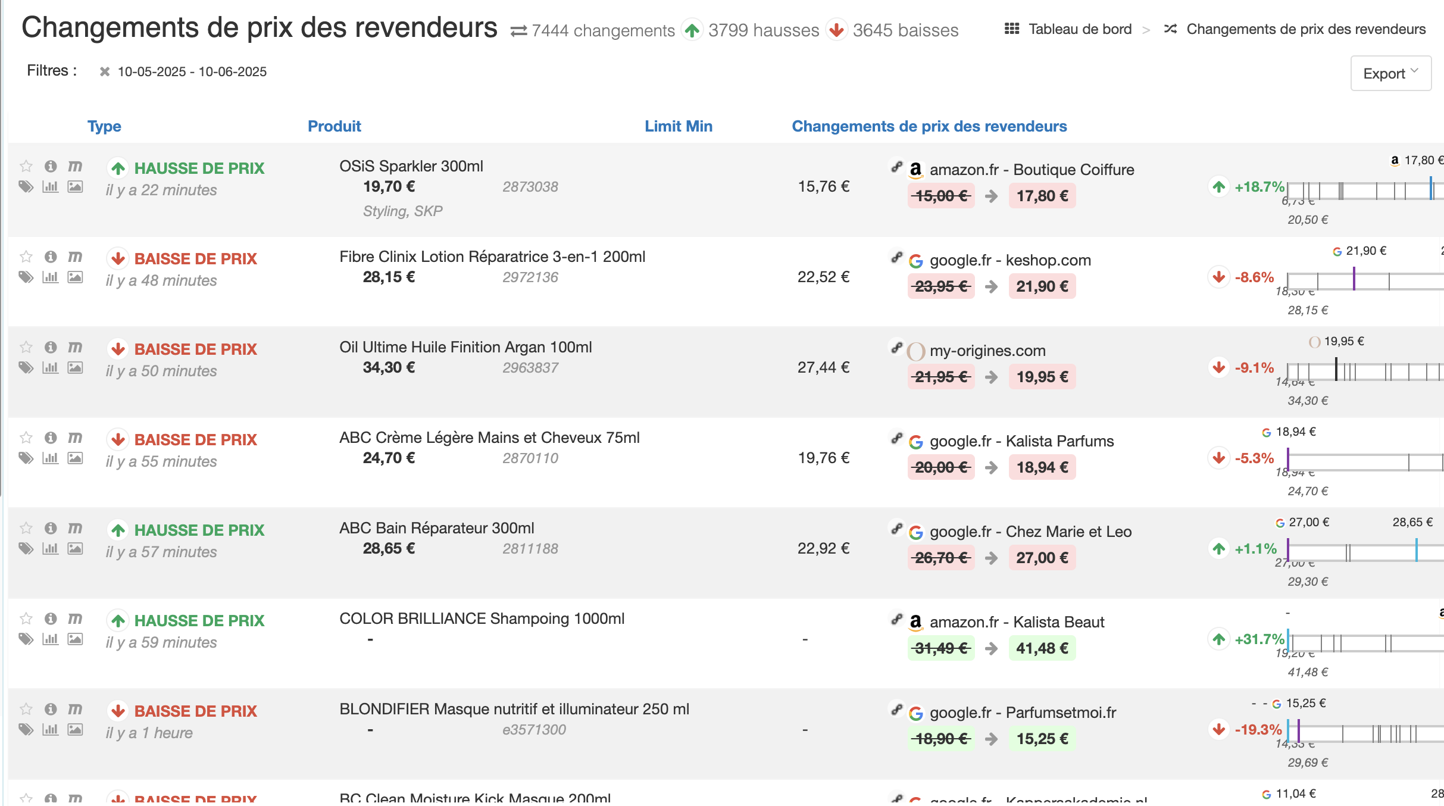This screenshot has width=1444, height=806.
Task: Click Limit Min value 27,44 €
Action: [824, 368]
